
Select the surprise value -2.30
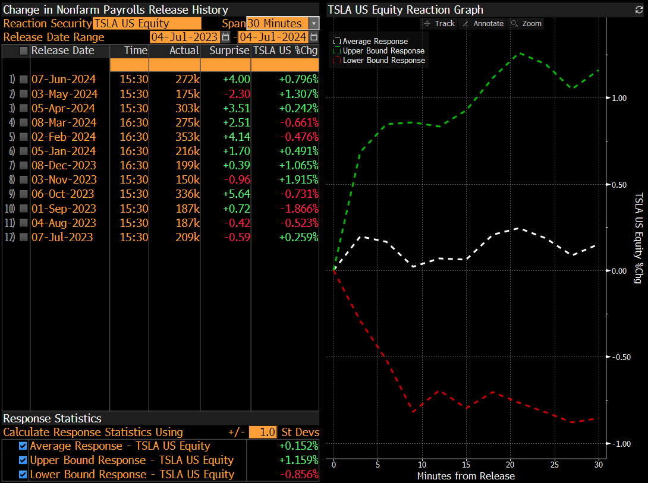click(237, 94)
